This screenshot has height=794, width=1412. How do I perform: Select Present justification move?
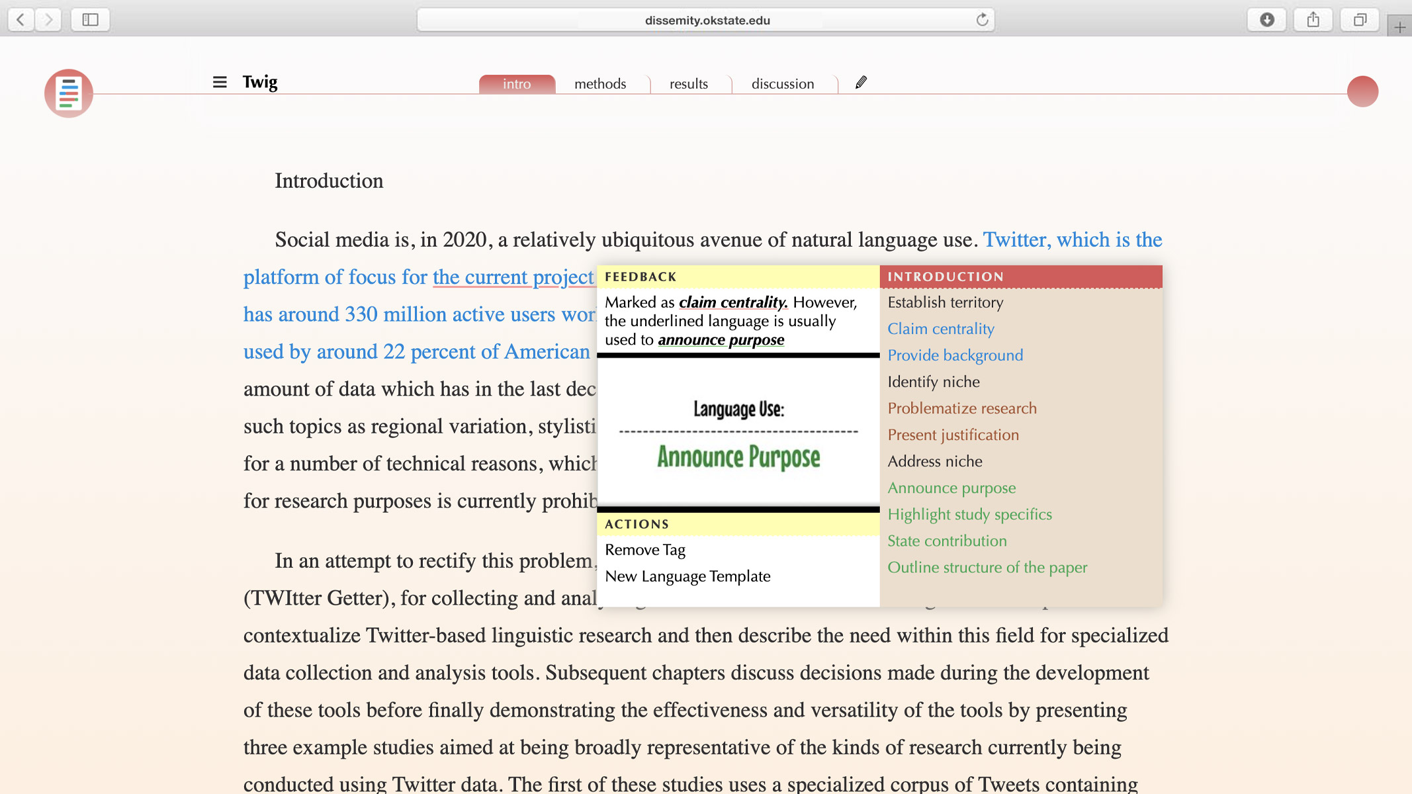953,435
